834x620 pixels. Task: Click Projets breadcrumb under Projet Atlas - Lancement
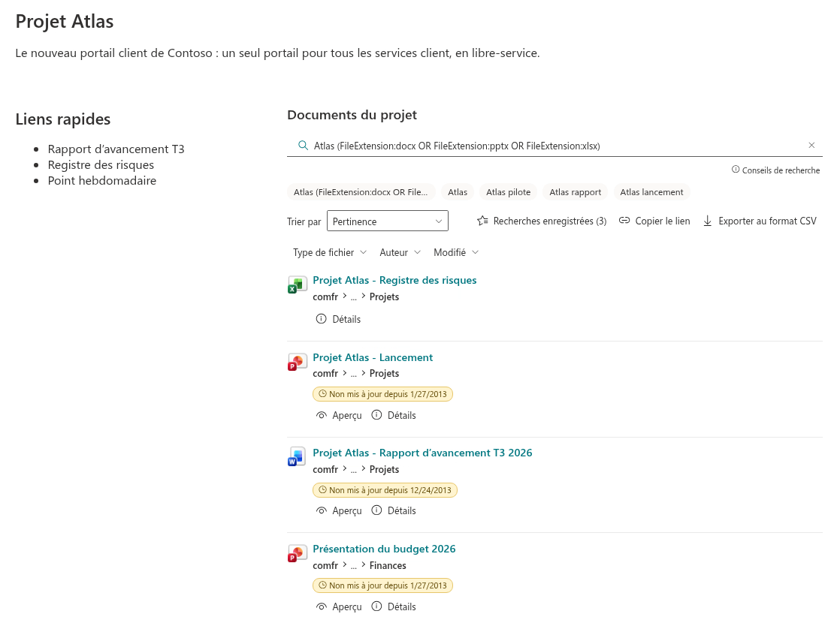point(384,374)
